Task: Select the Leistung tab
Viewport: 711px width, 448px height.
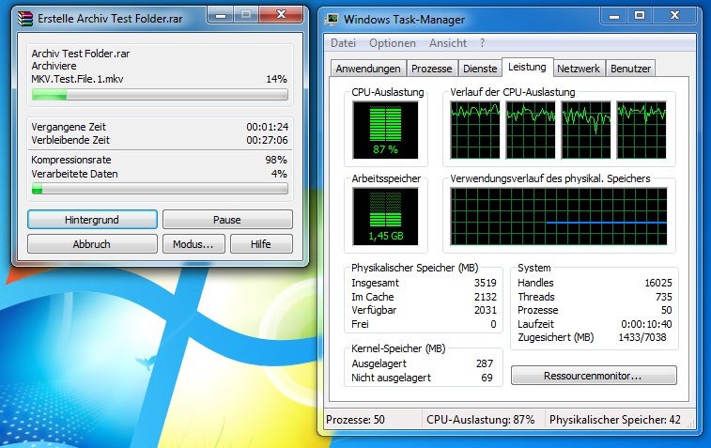Action: click(527, 67)
